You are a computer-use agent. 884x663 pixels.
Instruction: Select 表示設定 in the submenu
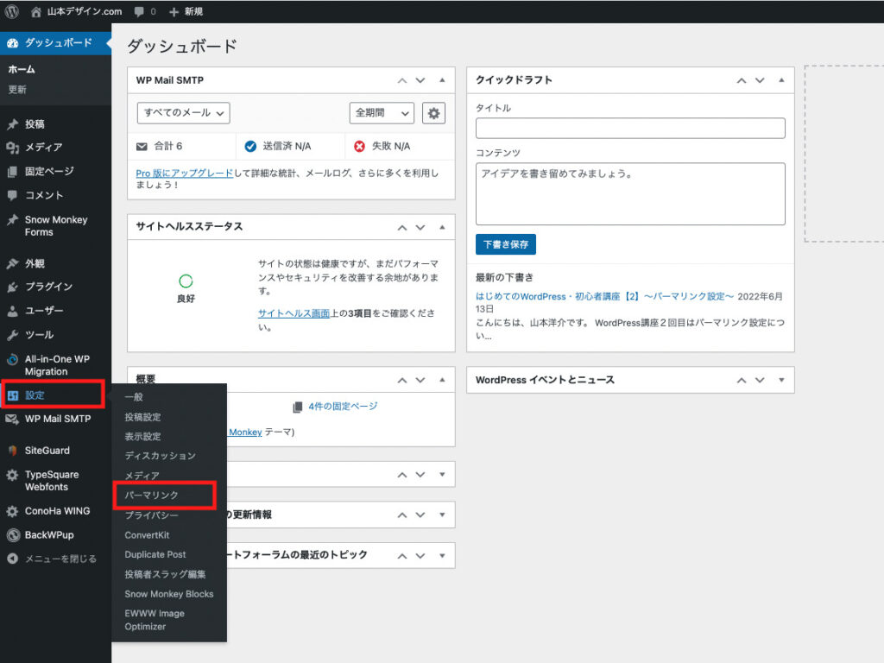[x=142, y=436]
